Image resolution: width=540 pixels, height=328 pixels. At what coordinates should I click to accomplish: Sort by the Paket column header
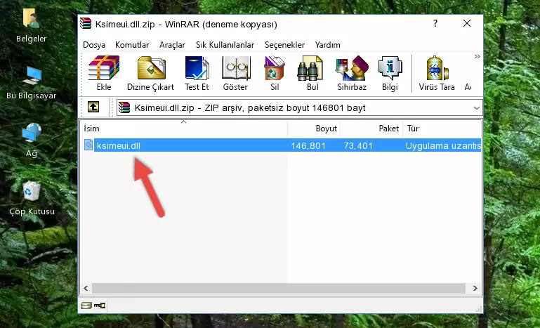pos(371,129)
